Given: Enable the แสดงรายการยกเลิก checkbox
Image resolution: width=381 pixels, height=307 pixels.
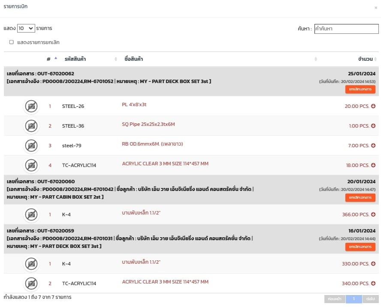Looking at the screenshot, I should (12, 42).
